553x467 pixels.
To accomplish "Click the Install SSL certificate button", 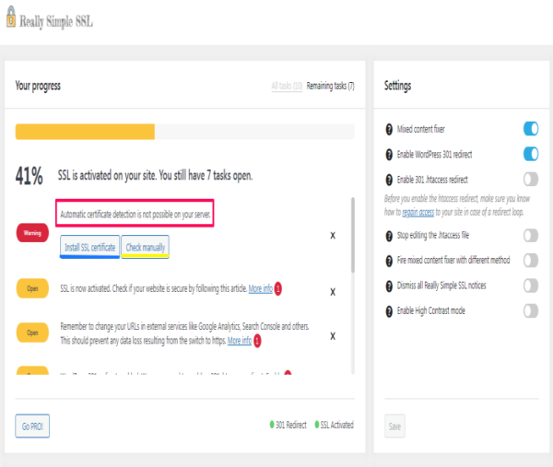I will (89, 248).
